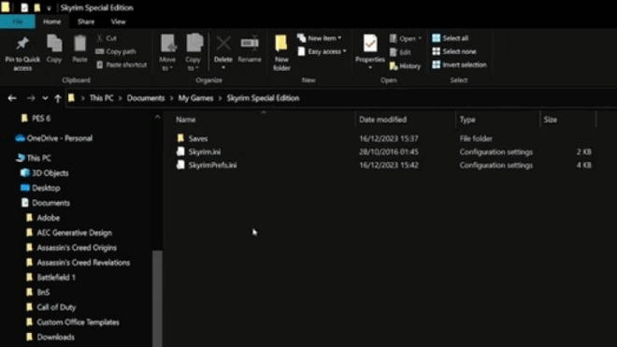617x347 pixels.
Task: Open the Quick Access Toolbar customize dropdown
Action: pyautogui.click(x=49, y=7)
